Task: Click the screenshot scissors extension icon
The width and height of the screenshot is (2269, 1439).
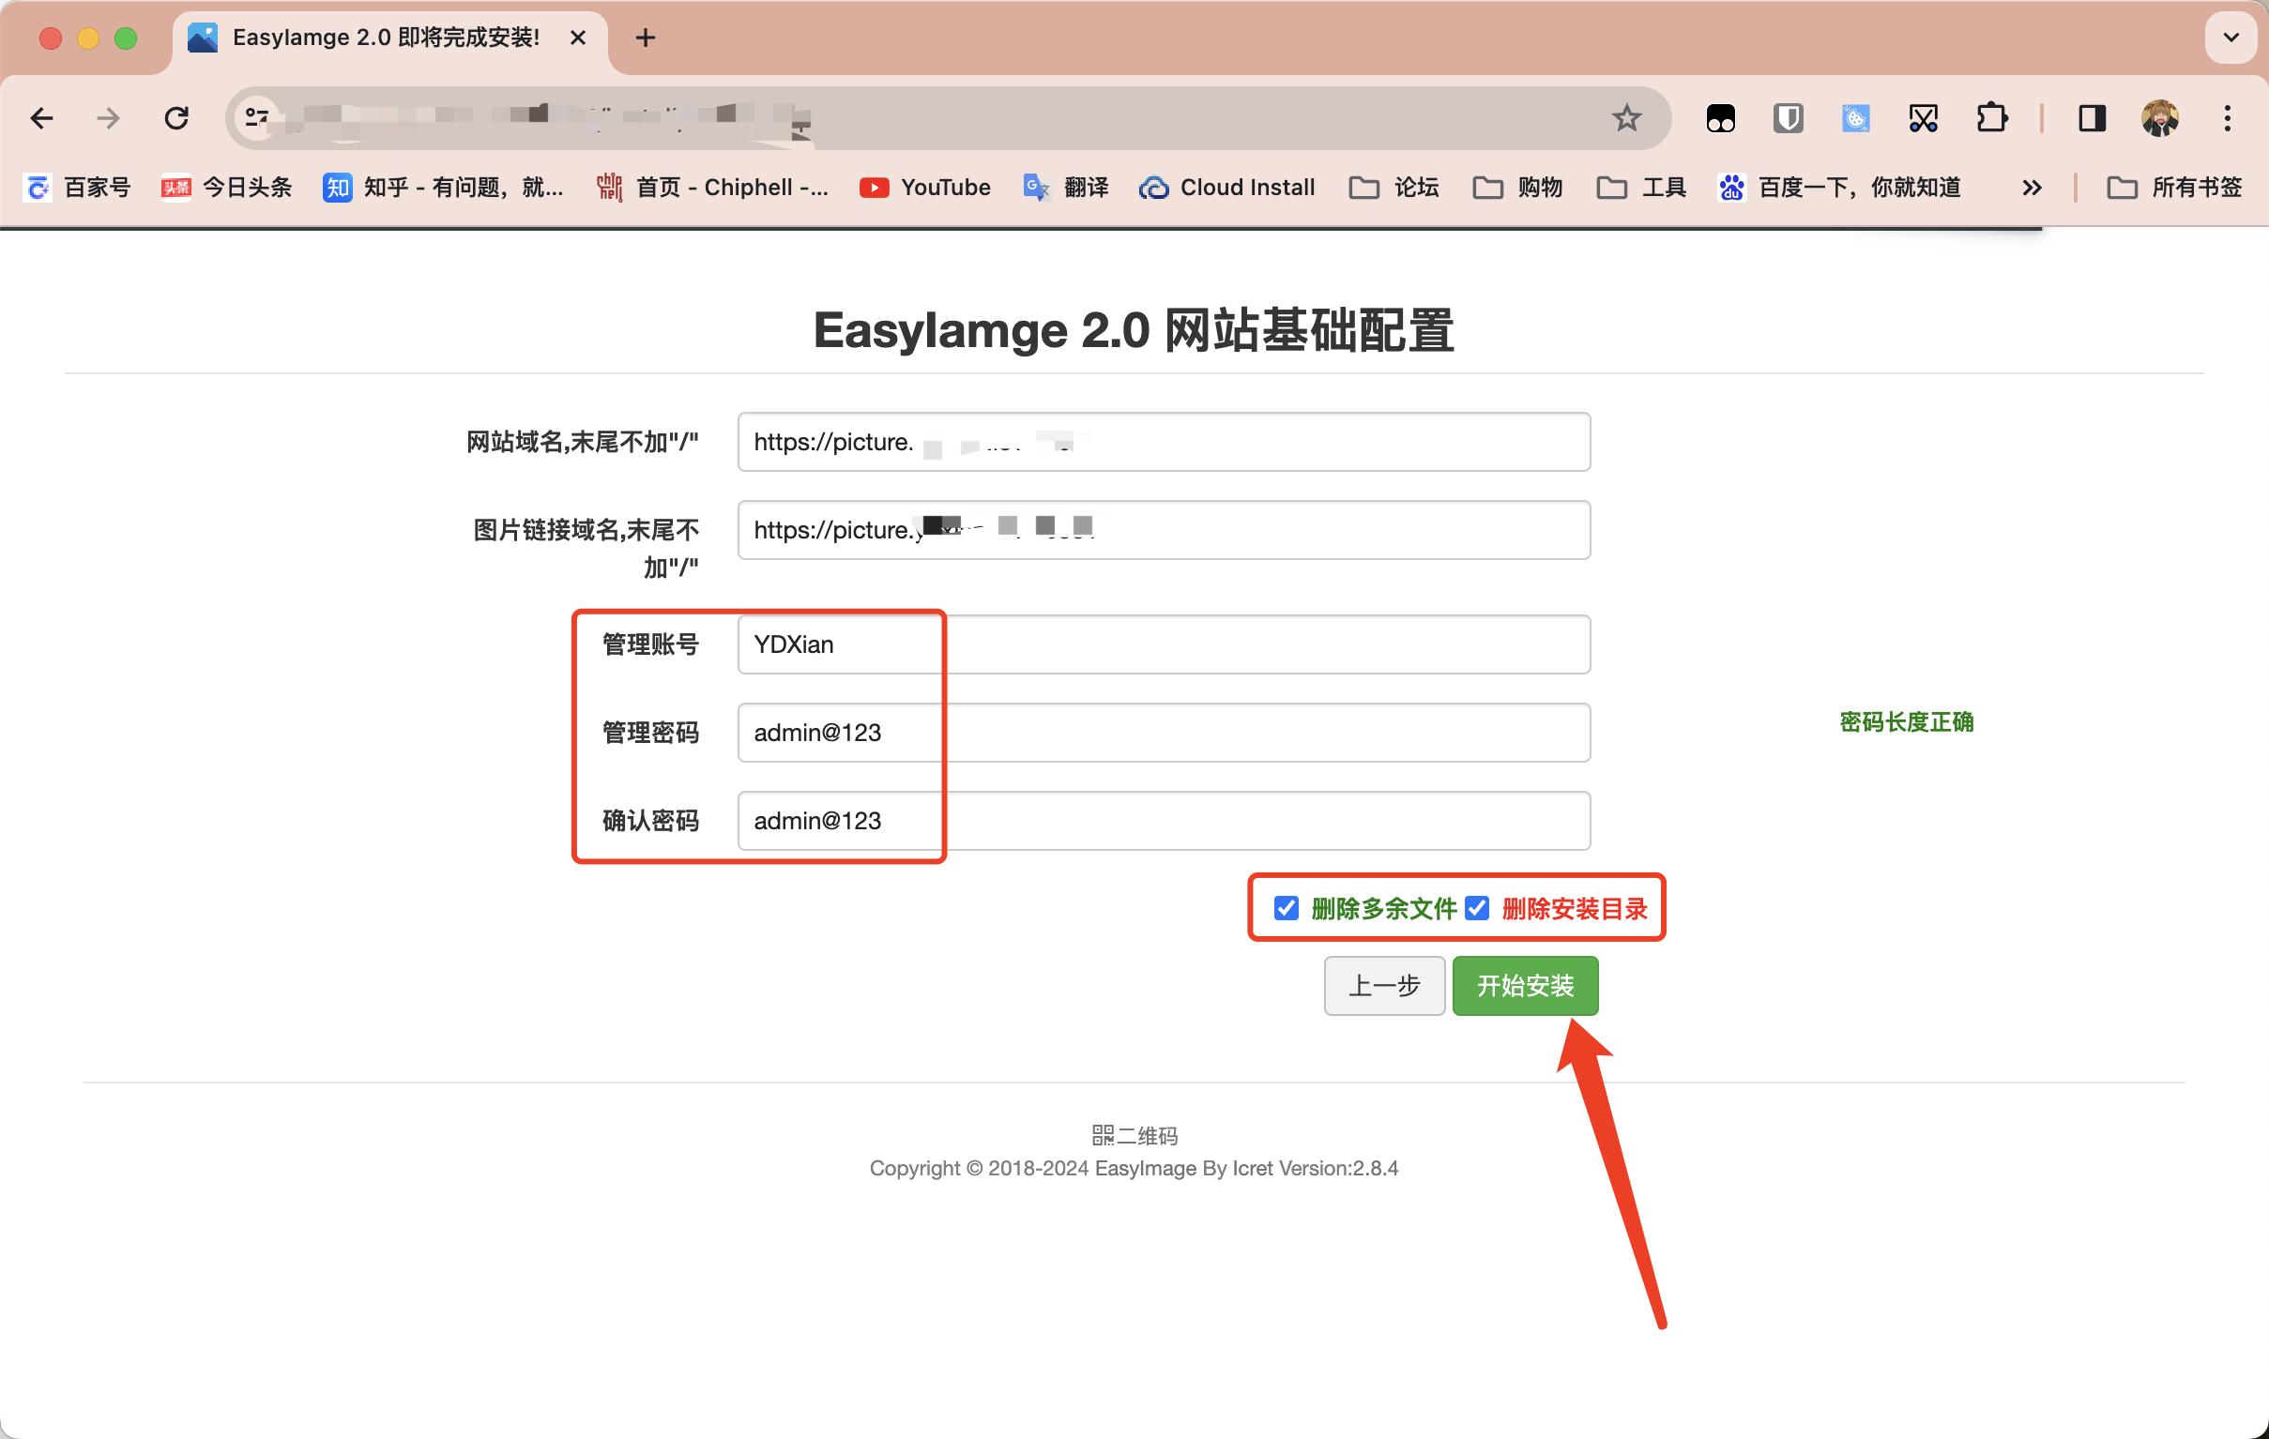Action: (1923, 118)
